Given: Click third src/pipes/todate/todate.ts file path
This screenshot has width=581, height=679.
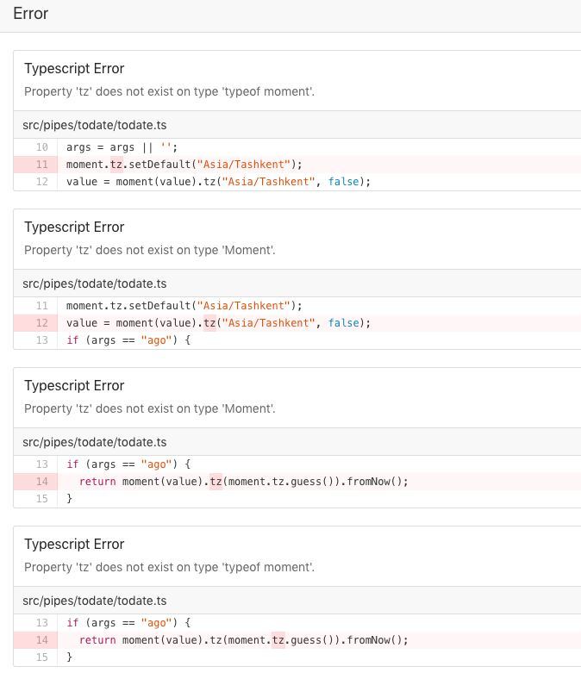Looking at the screenshot, I should click(x=95, y=442).
